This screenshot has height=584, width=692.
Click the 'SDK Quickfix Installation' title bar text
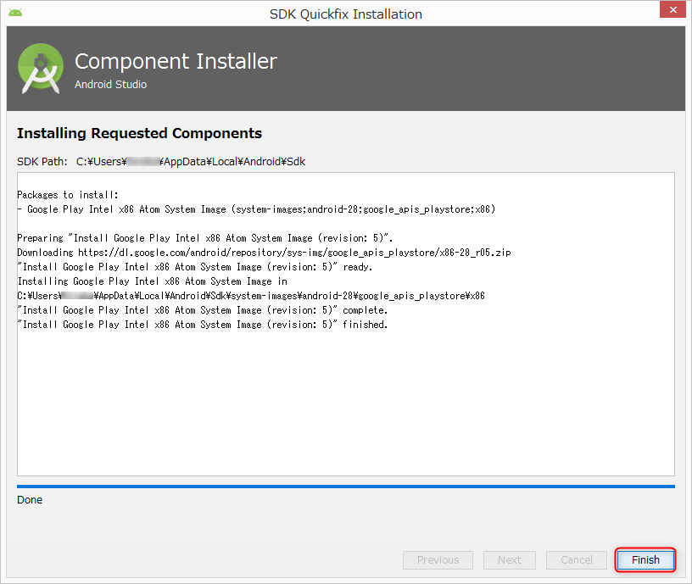345,14
